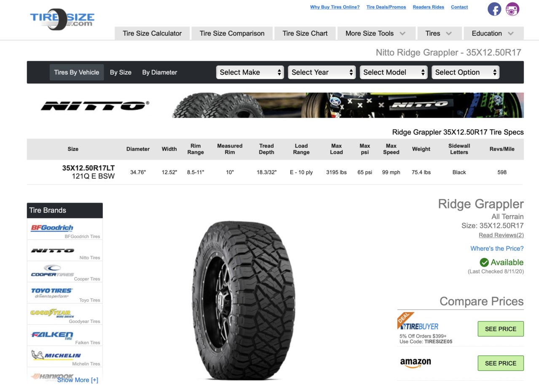Screen dimensions: 539x388
Task: Open Read Reviews(2) link
Action: tap(501, 235)
